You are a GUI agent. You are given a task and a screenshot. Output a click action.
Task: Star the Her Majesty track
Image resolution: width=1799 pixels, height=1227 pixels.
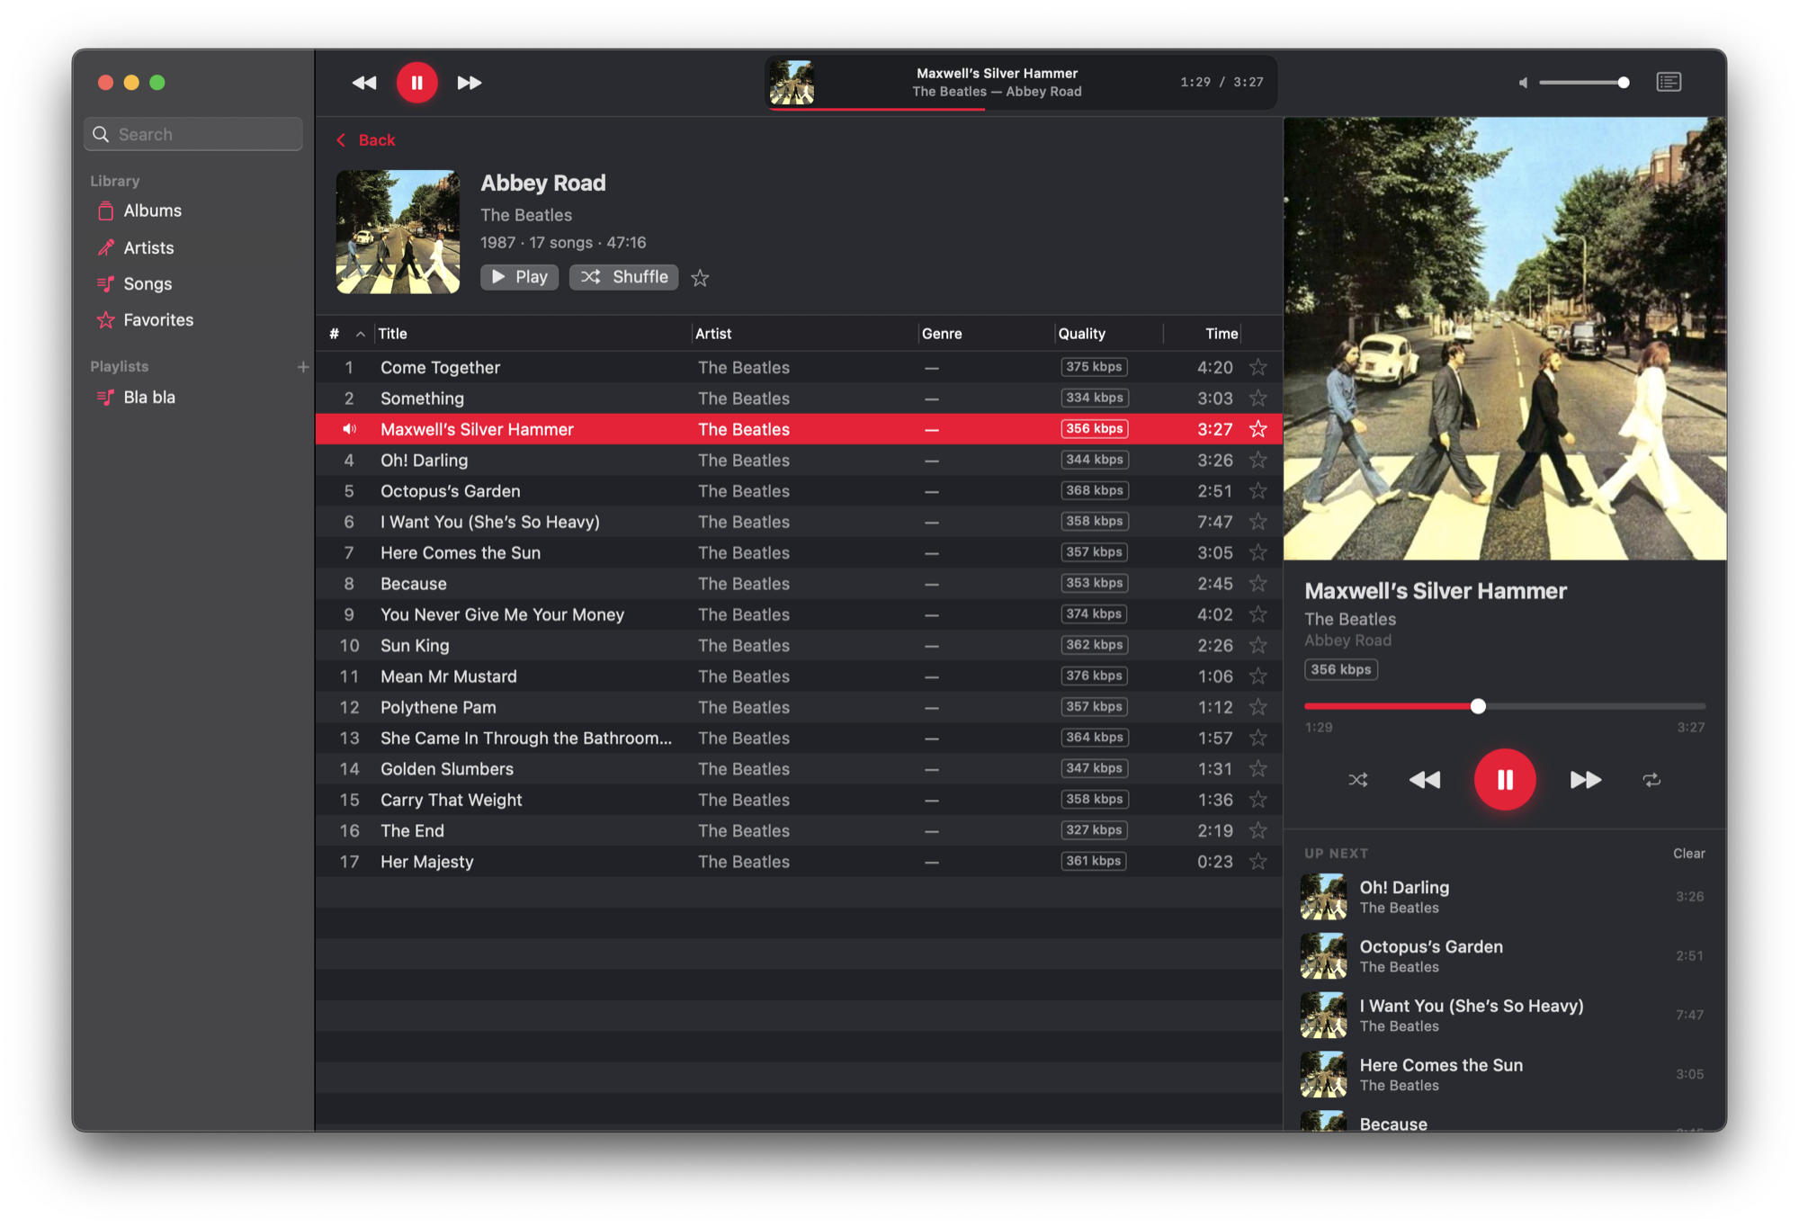tap(1258, 862)
